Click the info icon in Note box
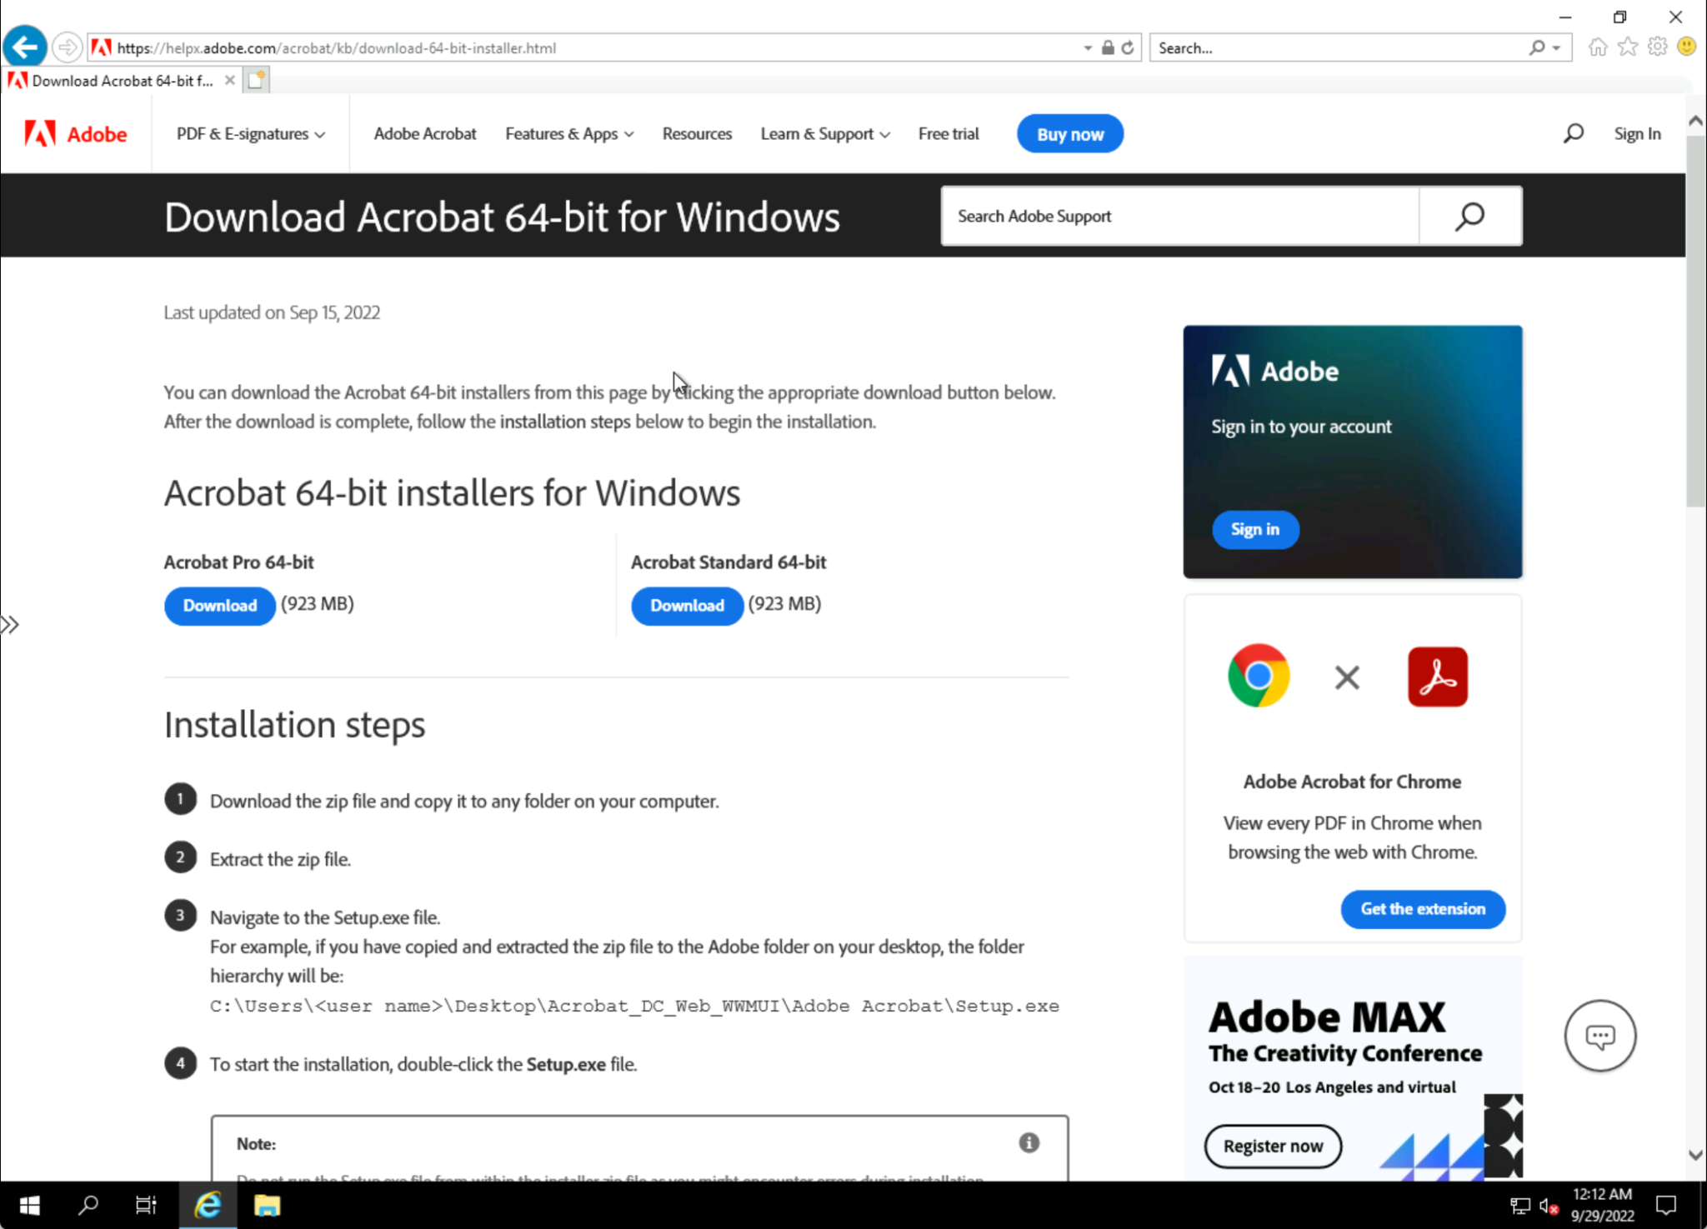 1029,1142
